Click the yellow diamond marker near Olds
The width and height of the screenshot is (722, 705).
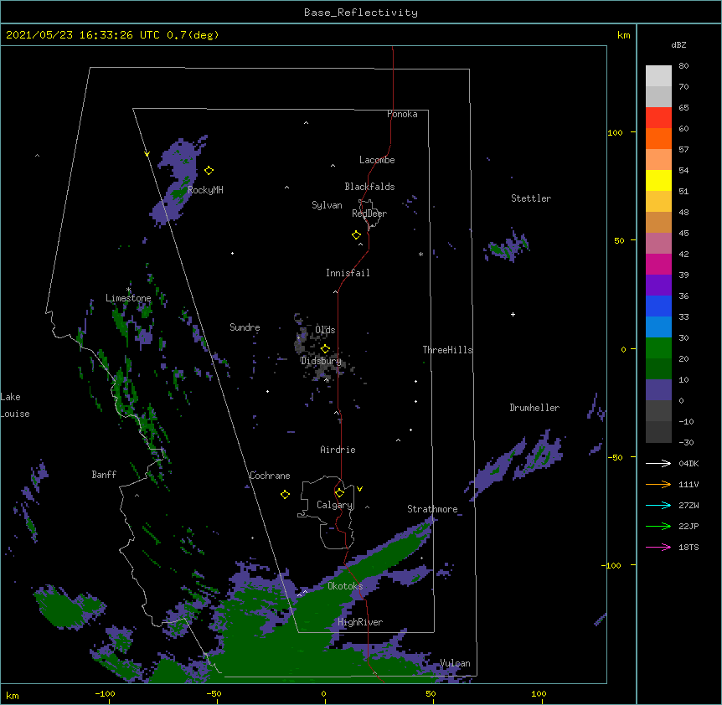[325, 348]
